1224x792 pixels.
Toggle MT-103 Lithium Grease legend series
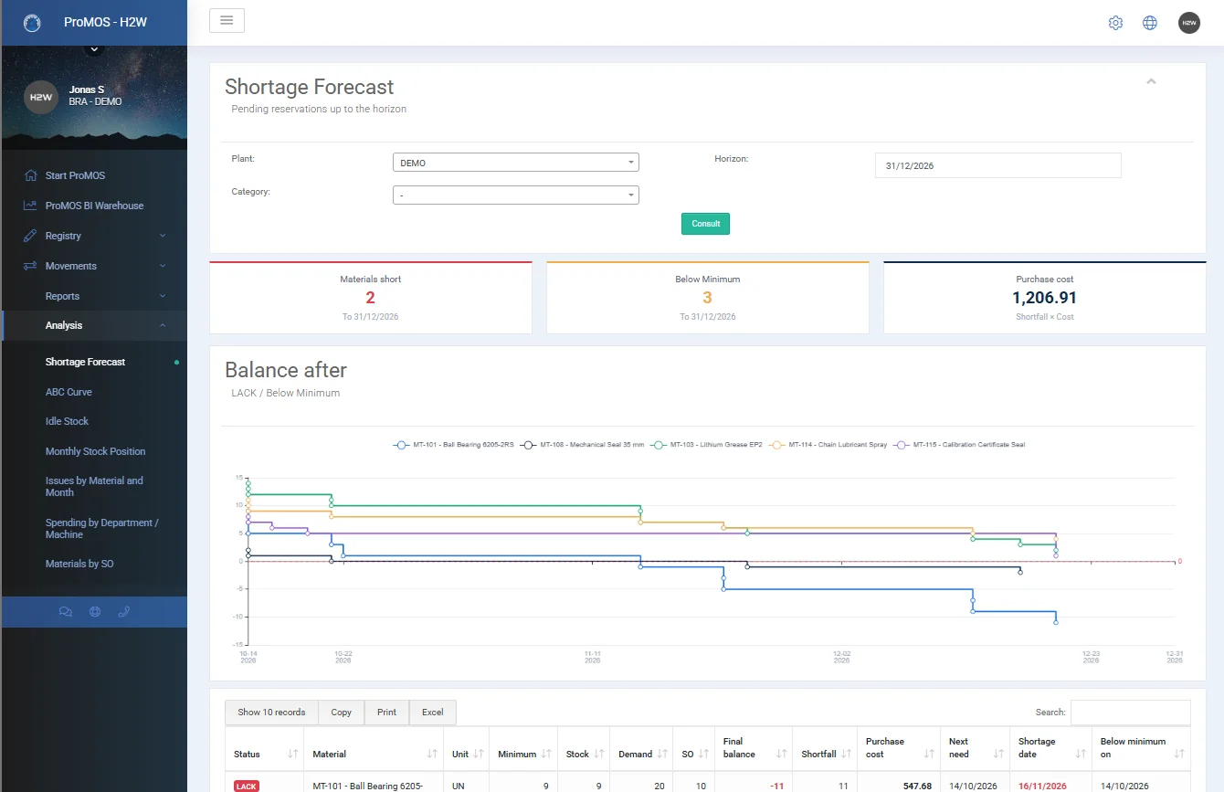(708, 445)
